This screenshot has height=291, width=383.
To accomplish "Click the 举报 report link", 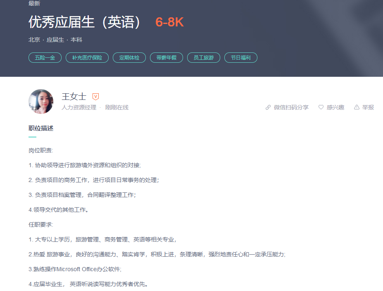I will pyautogui.click(x=368, y=107).
